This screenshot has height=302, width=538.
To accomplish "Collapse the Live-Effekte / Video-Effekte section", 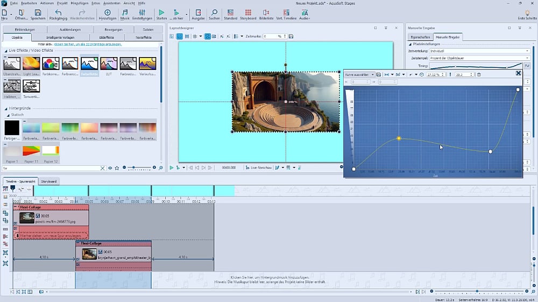I will (6, 51).
